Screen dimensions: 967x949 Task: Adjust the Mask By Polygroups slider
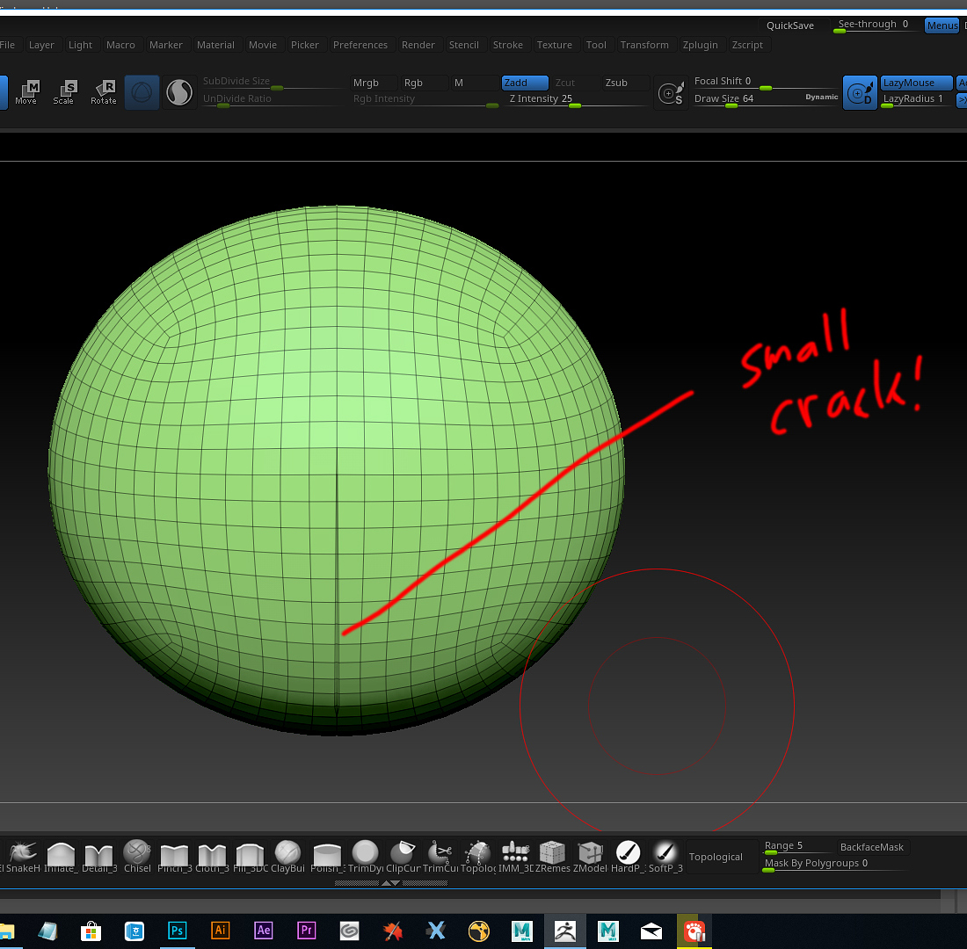tap(833, 864)
